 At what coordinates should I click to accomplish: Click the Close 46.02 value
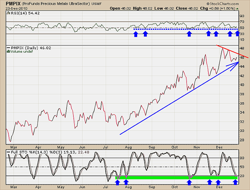click(x=187, y=8)
